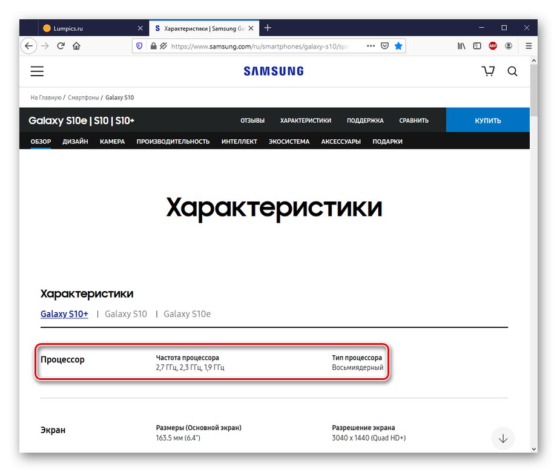The image size is (557, 472).
Task: Click the browser forward arrow
Action: 45,46
